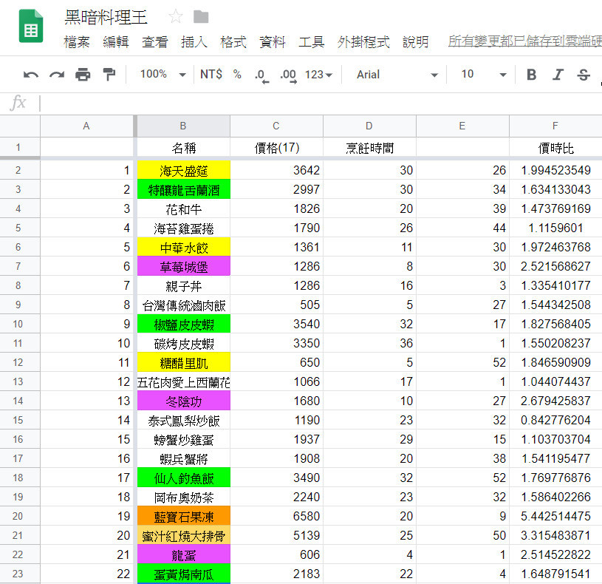This screenshot has height=584, width=602.
Task: Open the 檔案 menu
Action: [x=76, y=41]
